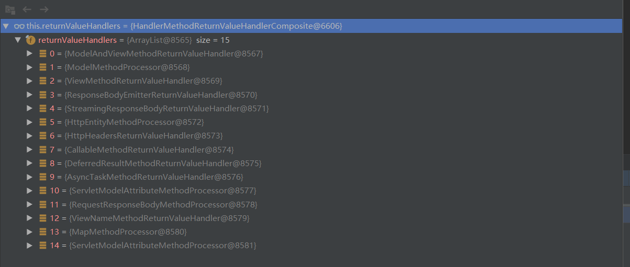Image resolution: width=630 pixels, height=267 pixels.
Task: Select the HttpHeadersReturnValueHandler entry
Action: pyautogui.click(x=137, y=136)
